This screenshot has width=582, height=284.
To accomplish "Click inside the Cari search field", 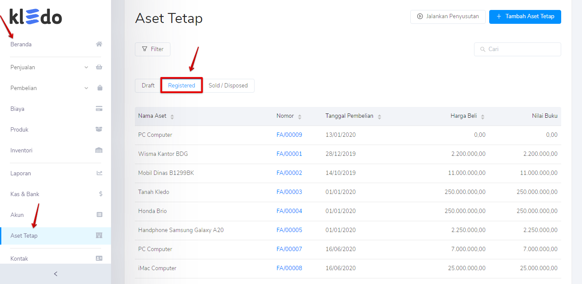I will 517,49.
